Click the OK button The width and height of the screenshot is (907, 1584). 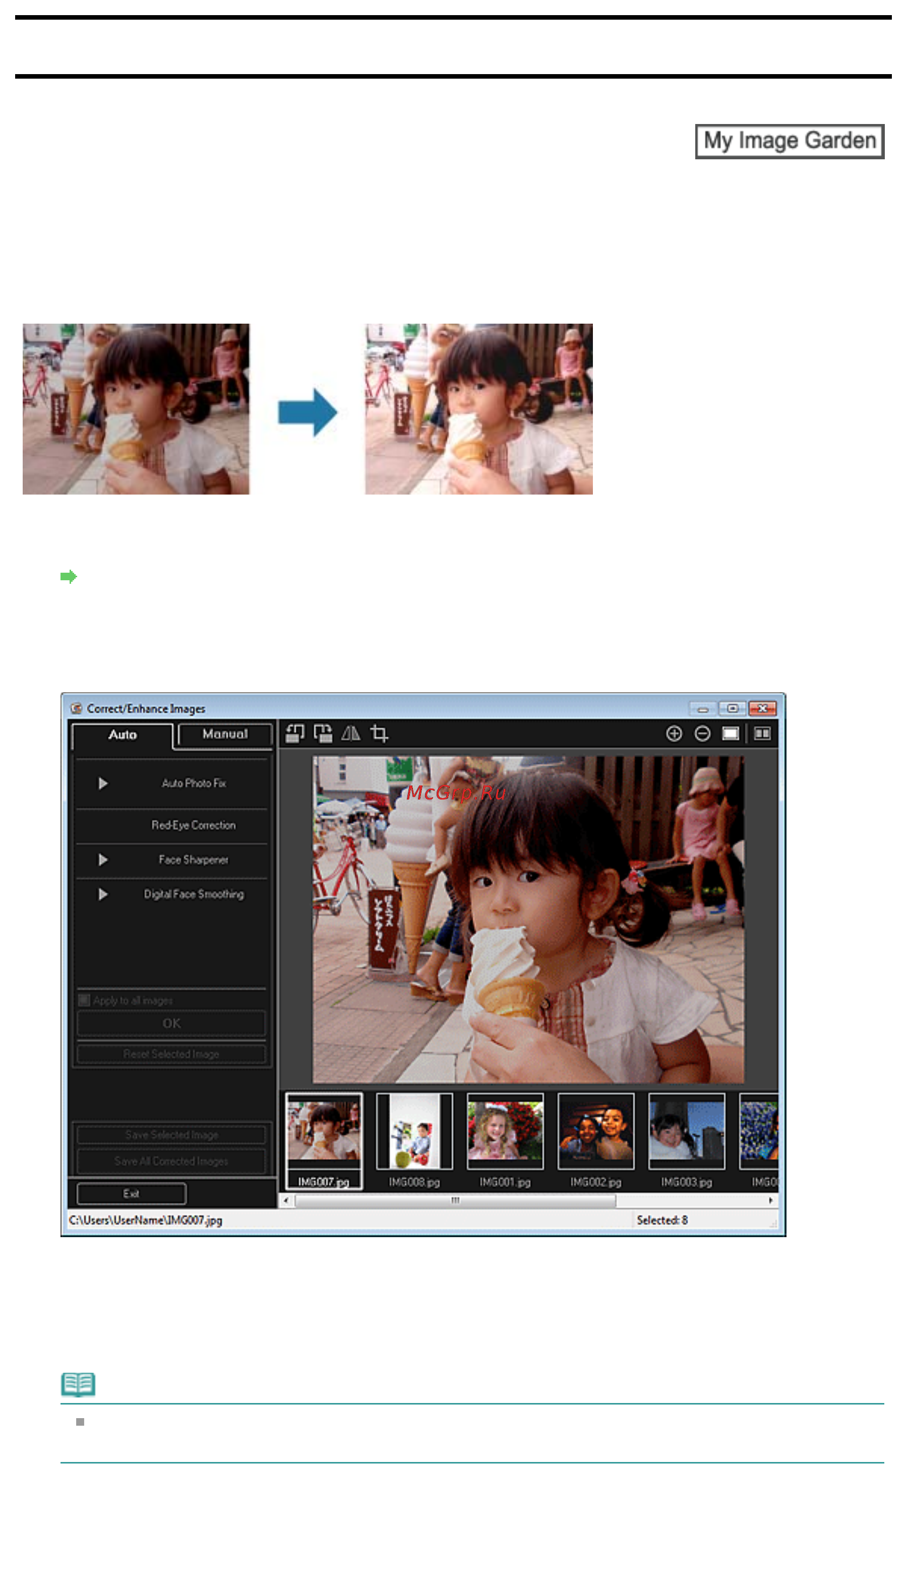[x=171, y=1023]
